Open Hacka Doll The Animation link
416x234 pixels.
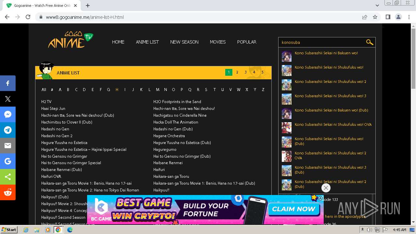coord(176,122)
